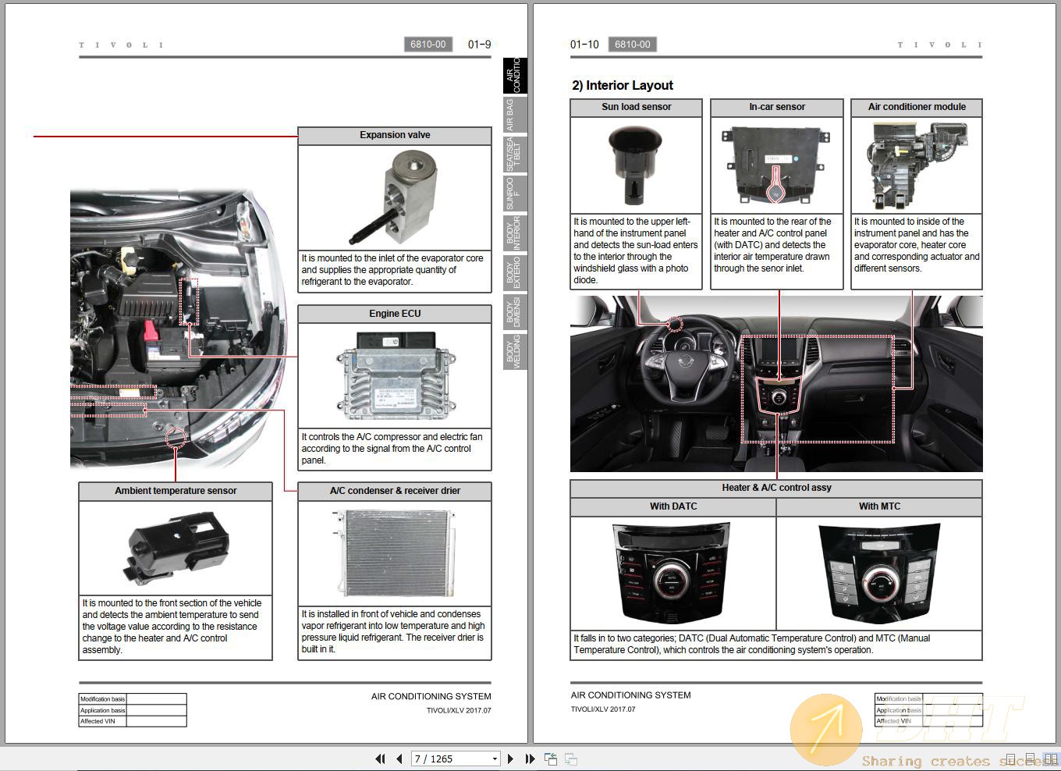
Task: Click the Ambient temperature sensor photo
Action: point(176,546)
